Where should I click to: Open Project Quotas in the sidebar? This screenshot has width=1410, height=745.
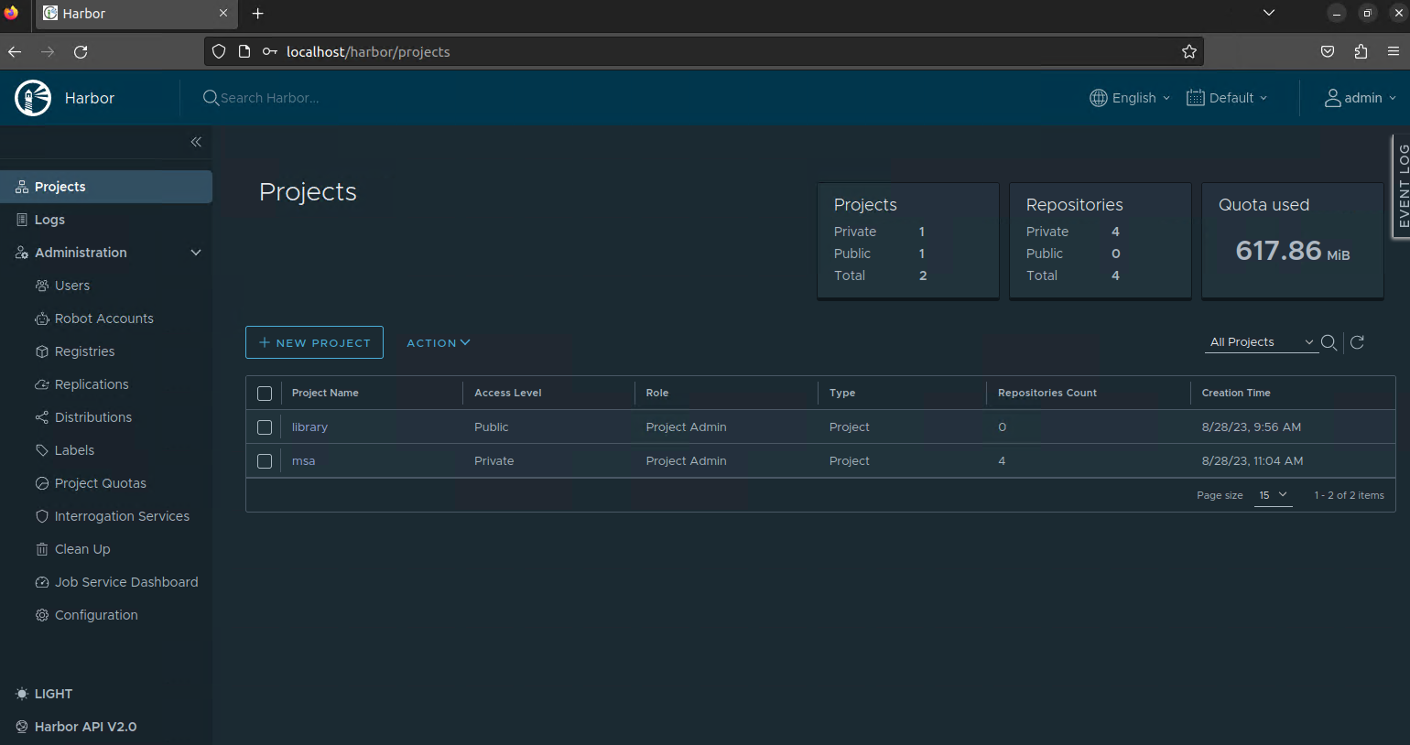pos(100,483)
